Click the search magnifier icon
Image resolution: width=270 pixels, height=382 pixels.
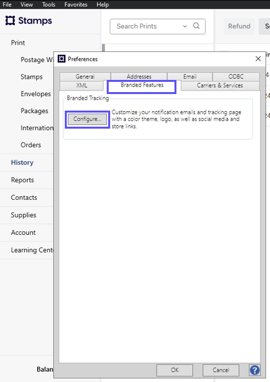click(196, 26)
